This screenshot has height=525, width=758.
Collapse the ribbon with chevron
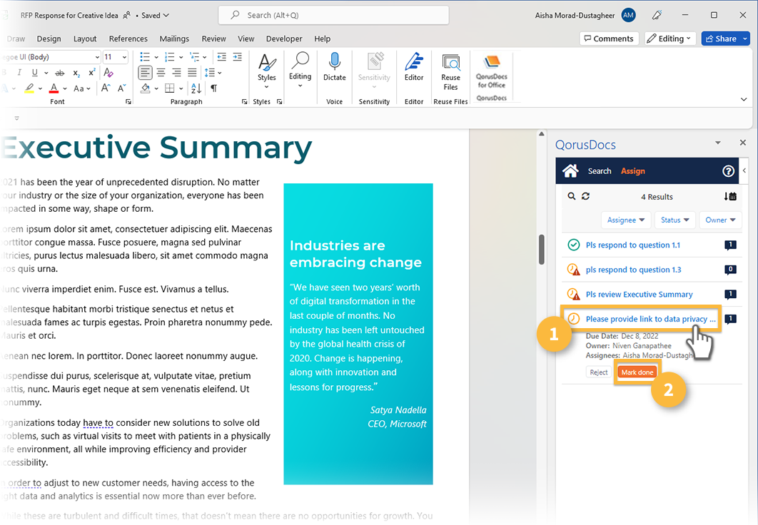pos(744,99)
